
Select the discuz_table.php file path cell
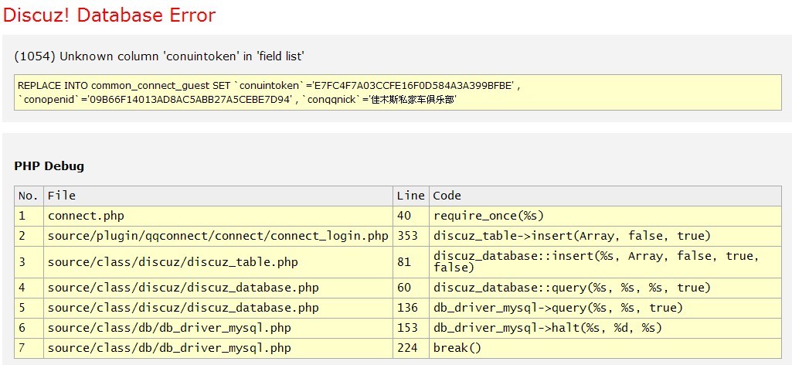218,262
